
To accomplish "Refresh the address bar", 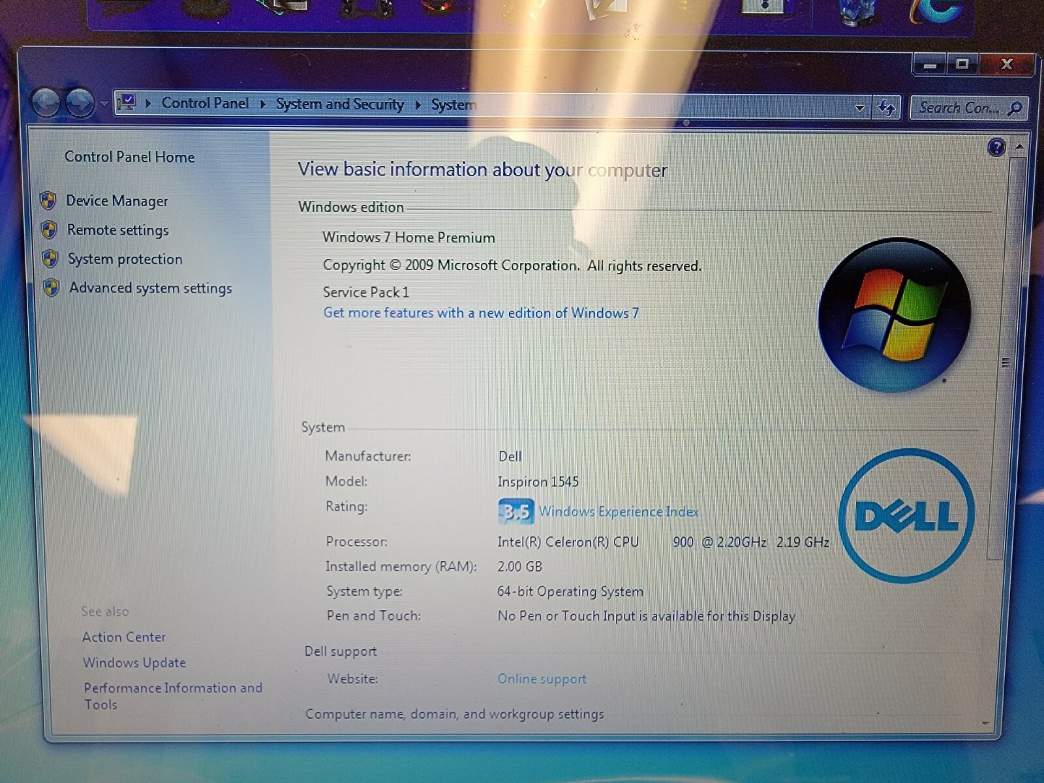I will click(x=886, y=108).
